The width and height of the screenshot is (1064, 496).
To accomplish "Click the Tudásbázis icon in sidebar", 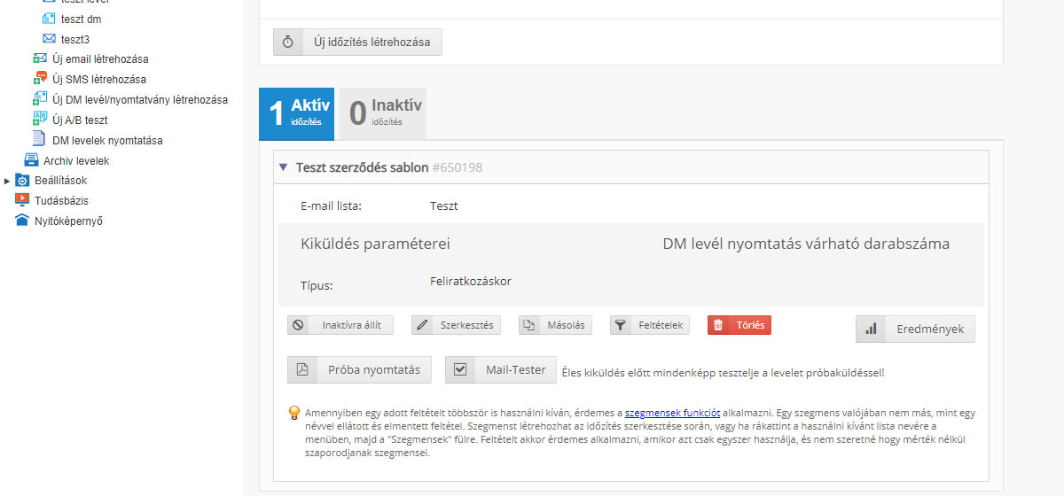I will pyautogui.click(x=22, y=200).
